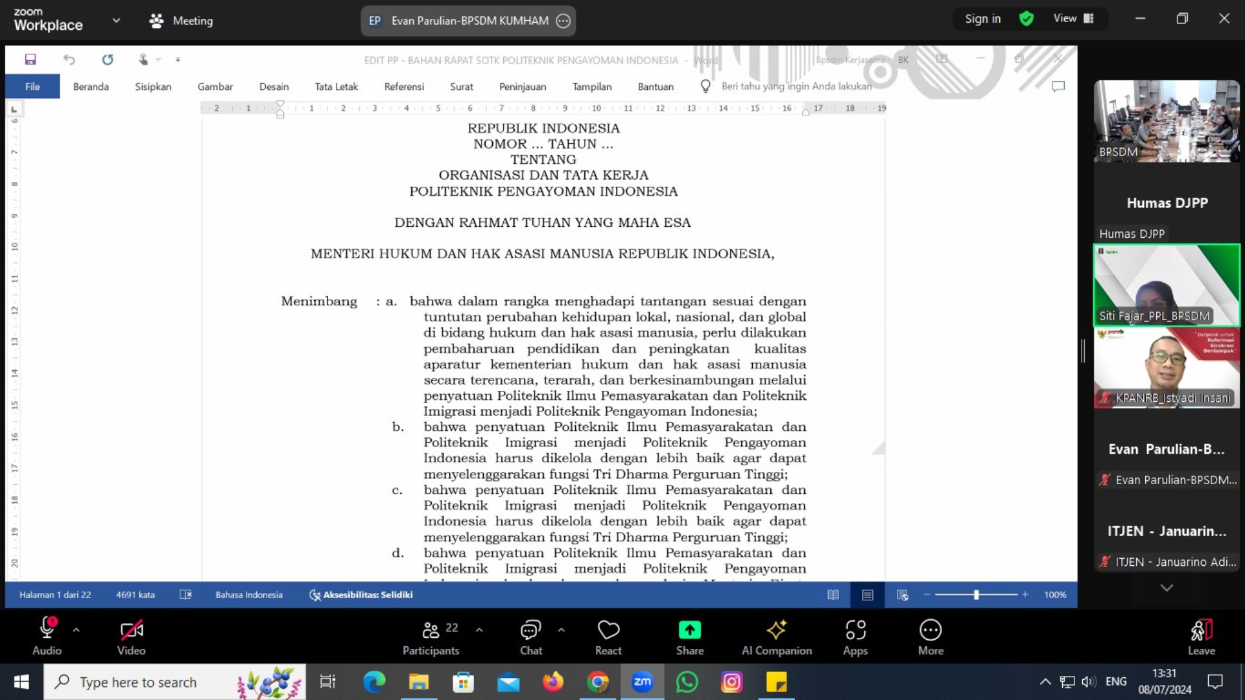Open the Zoom Workplace dropdown chevron

pos(116,20)
